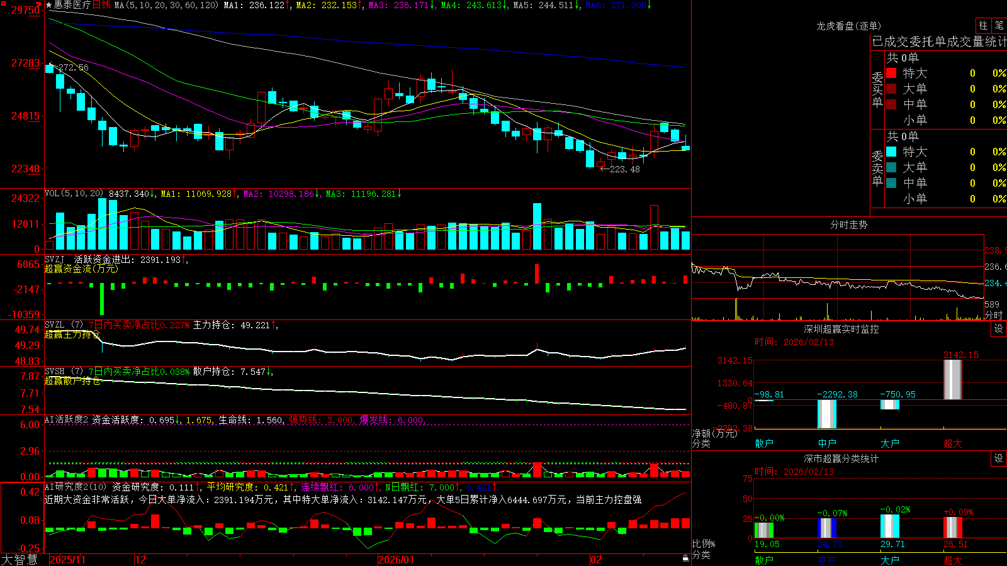This screenshot has height=566, width=1007.
Task: Click the stock name 惠泰医疗
Action: 72,5
